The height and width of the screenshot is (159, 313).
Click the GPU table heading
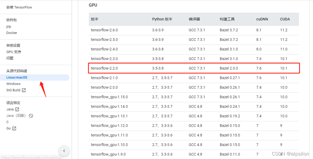pos(93,5)
